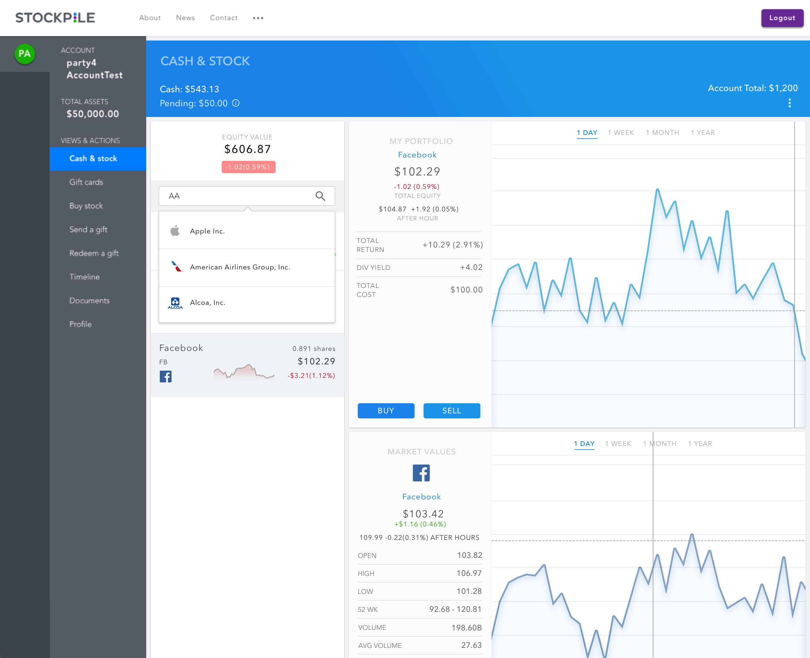810x658 pixels.
Task: Switch to the Gift cards view
Action: (86, 182)
